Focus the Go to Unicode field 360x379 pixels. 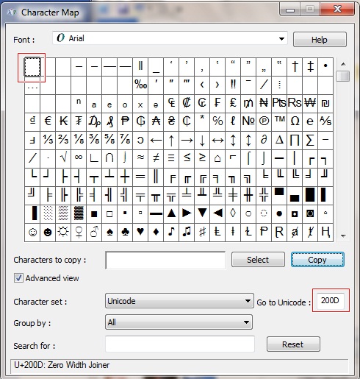(x=331, y=300)
